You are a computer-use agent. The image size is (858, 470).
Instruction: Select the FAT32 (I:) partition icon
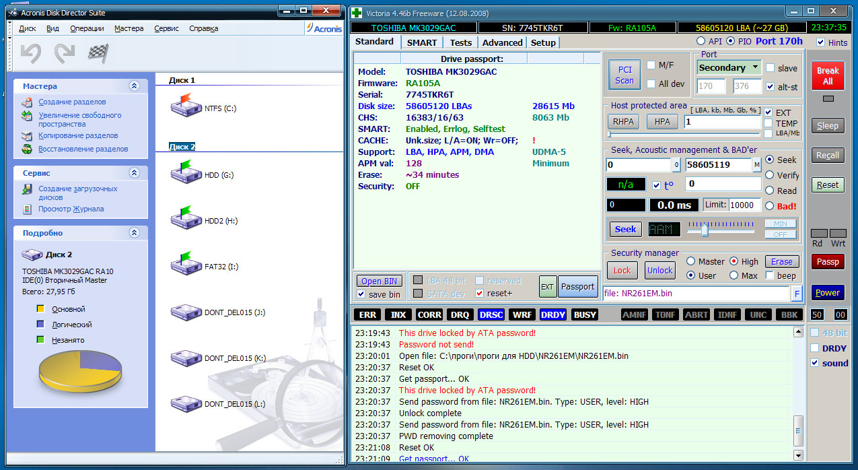[x=186, y=265]
